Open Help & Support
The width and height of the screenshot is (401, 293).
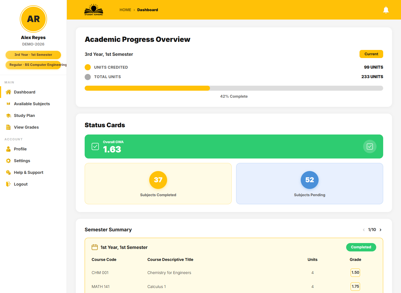coord(33,172)
